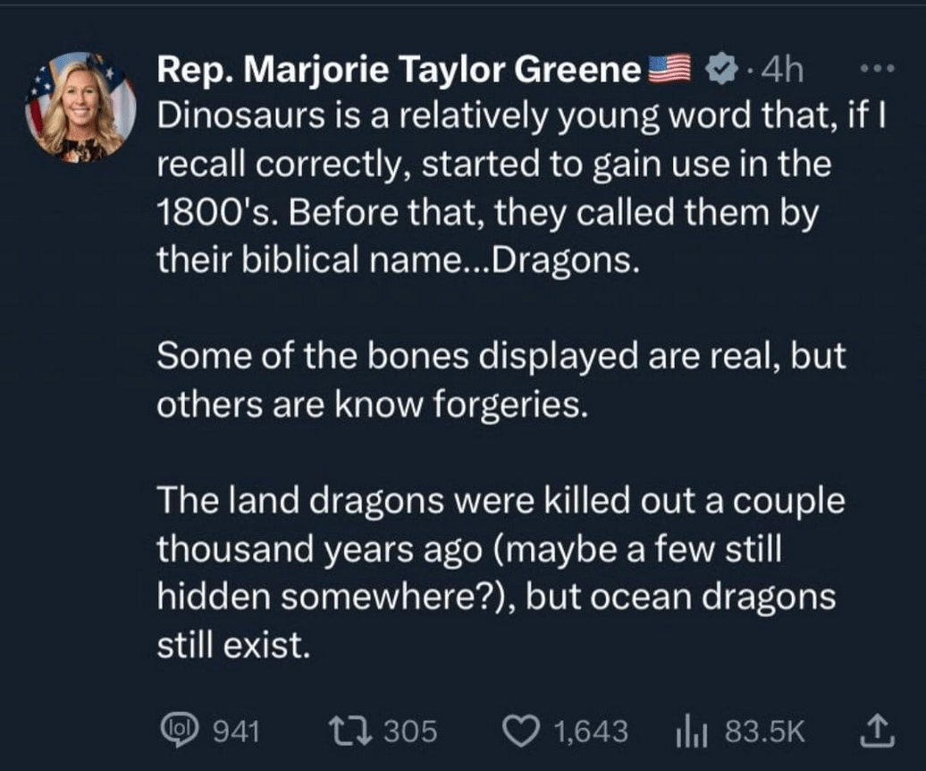Viewport: 926px width, 771px height.
Task: Open the round profile avatar photo
Action: point(80,107)
